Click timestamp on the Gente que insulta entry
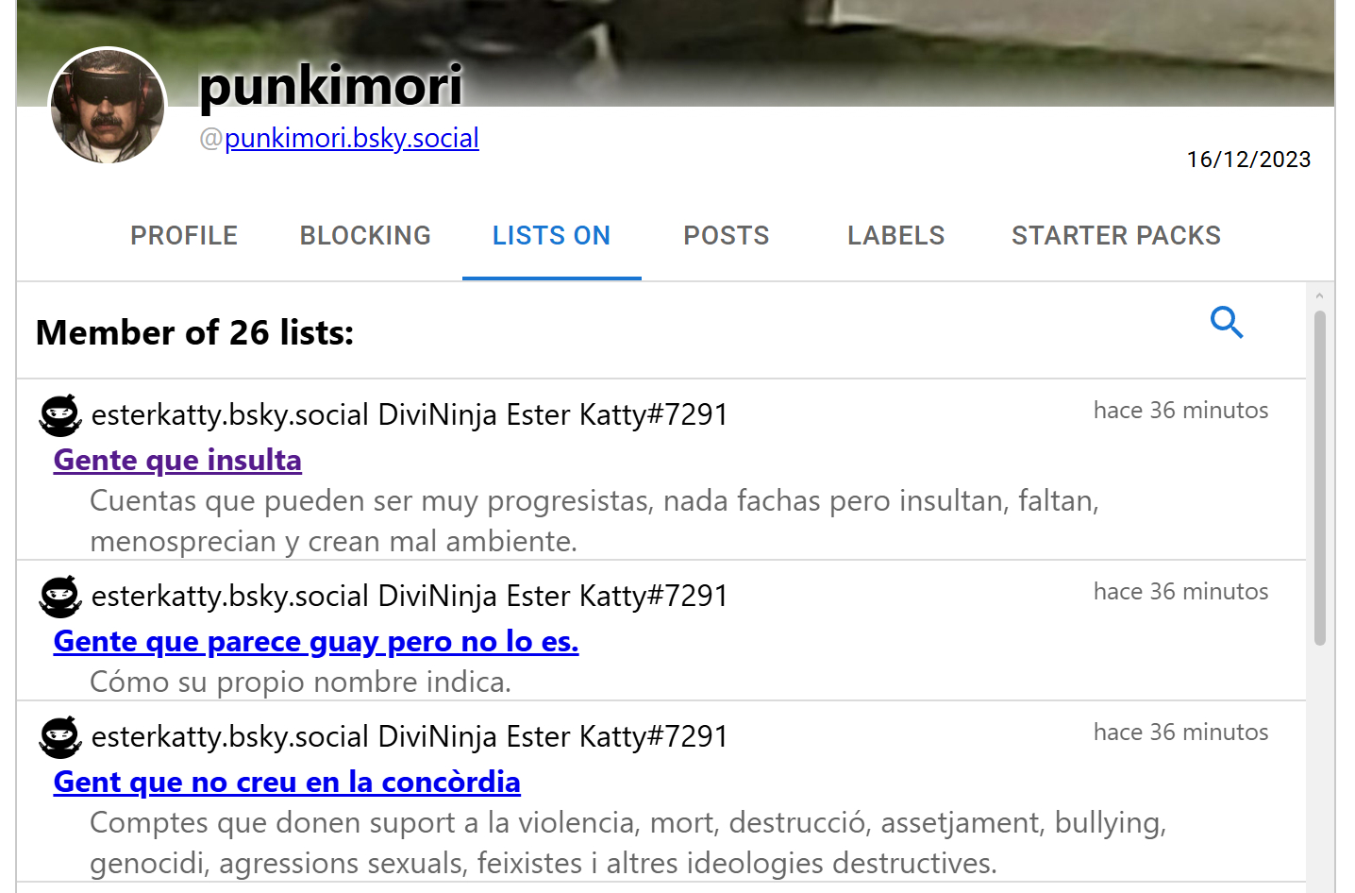This screenshot has height=893, width=1355. click(x=1179, y=411)
